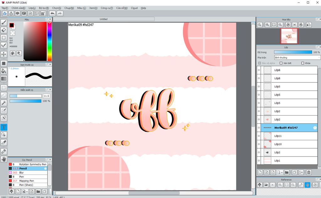Click the rainbow hue bar in color panel
The width and height of the screenshot is (321, 198).
49,41
